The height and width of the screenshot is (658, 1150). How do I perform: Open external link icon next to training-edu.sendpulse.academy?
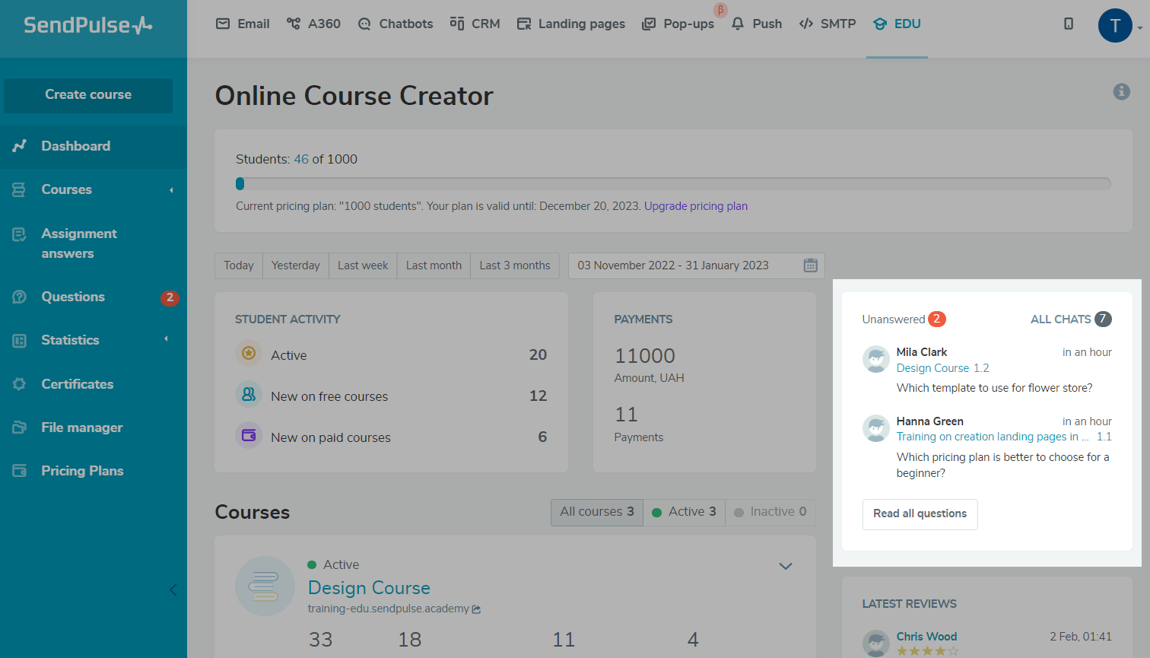click(x=477, y=609)
